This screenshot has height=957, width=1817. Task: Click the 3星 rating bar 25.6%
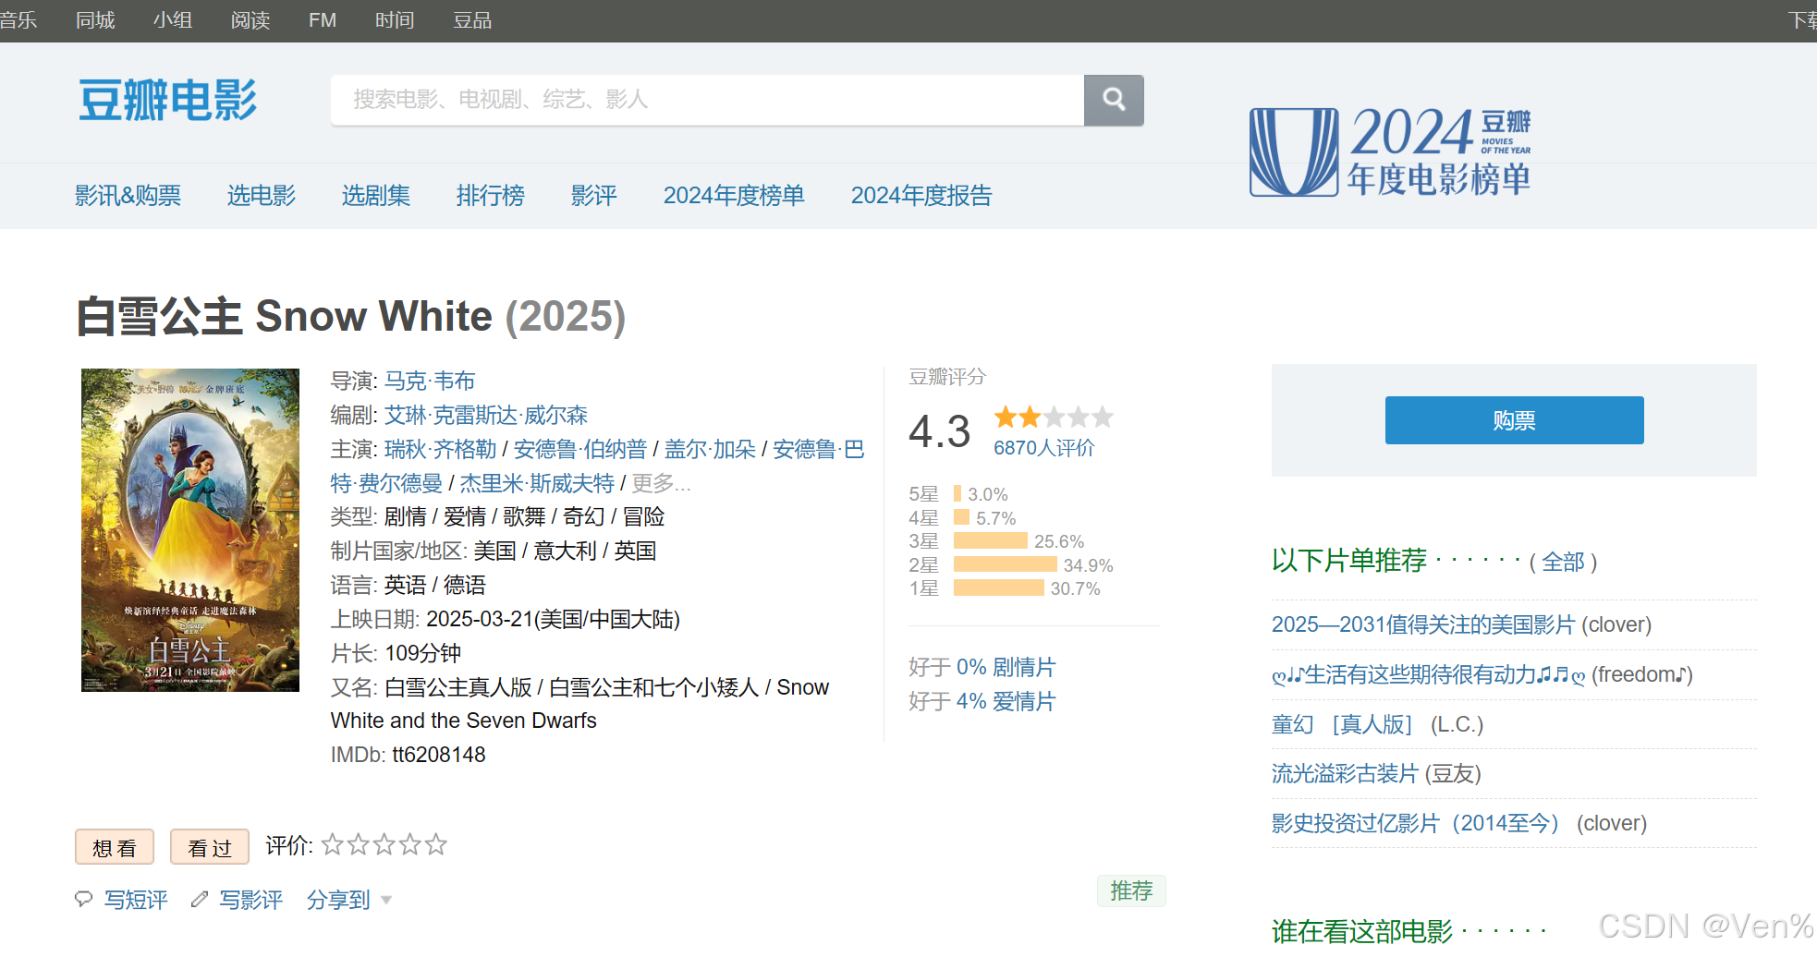coord(991,541)
